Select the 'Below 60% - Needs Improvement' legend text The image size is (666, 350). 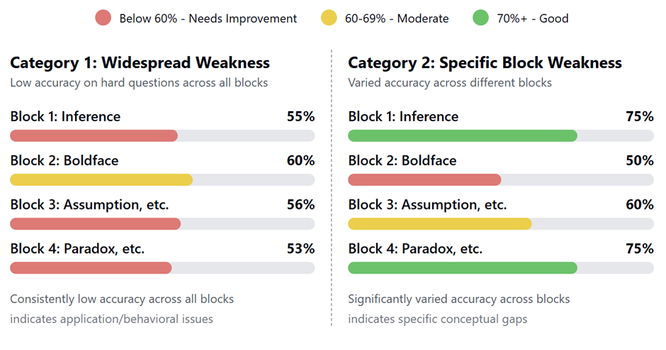point(208,18)
